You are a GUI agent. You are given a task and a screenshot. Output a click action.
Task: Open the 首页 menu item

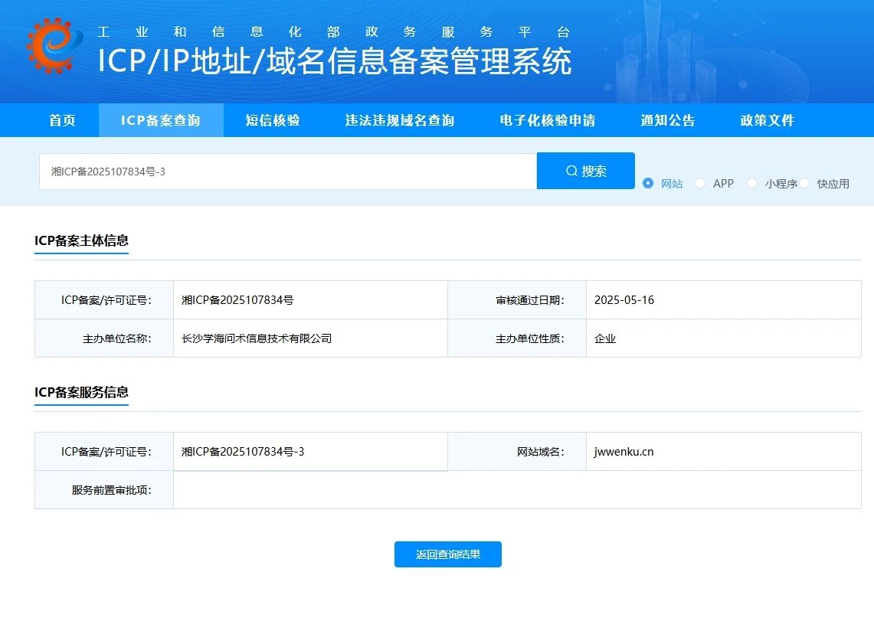62,120
